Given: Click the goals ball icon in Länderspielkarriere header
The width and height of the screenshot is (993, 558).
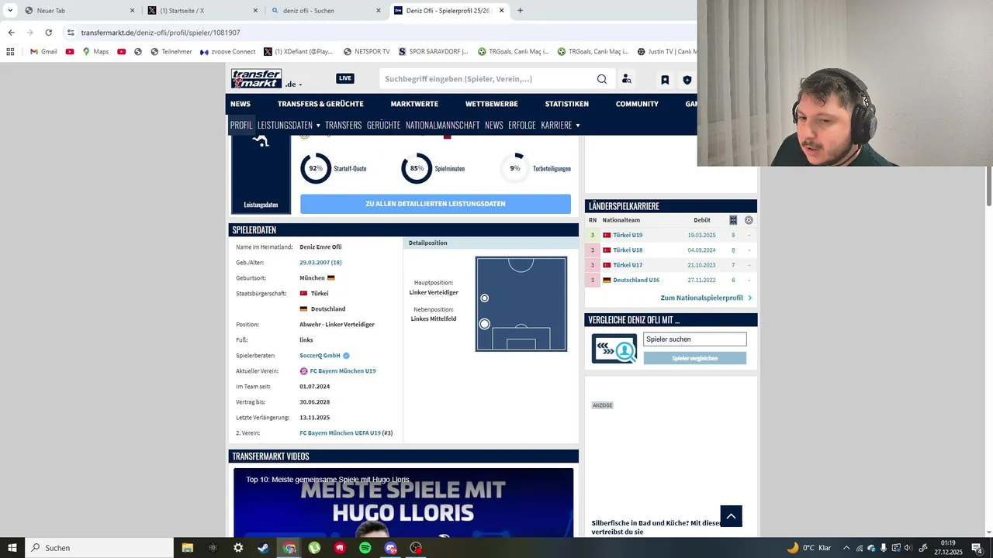Looking at the screenshot, I should click(749, 220).
